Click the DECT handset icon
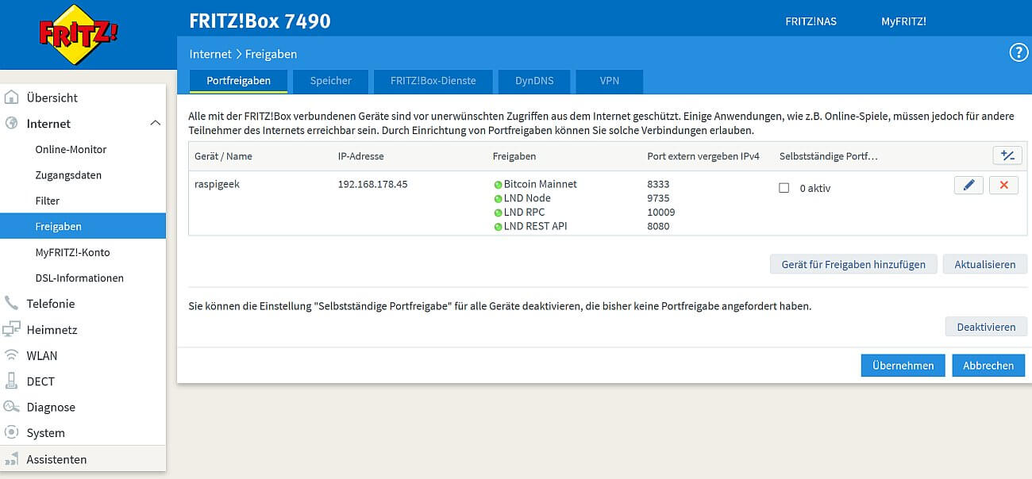 [11, 381]
